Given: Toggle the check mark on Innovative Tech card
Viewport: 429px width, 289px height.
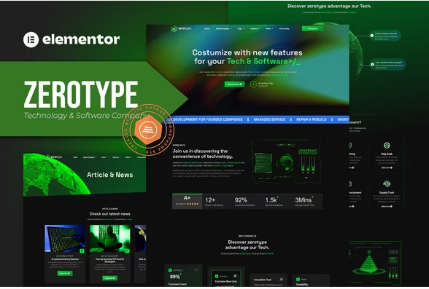Looking at the screenshot, I should click(281, 280).
